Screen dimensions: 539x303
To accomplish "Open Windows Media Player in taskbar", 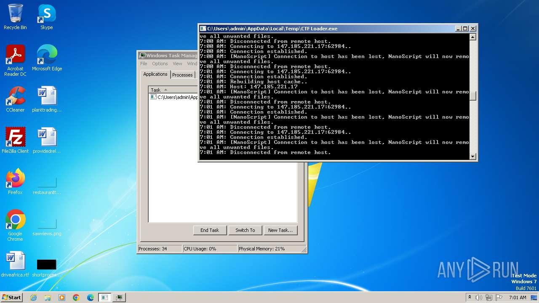I will 62,298.
